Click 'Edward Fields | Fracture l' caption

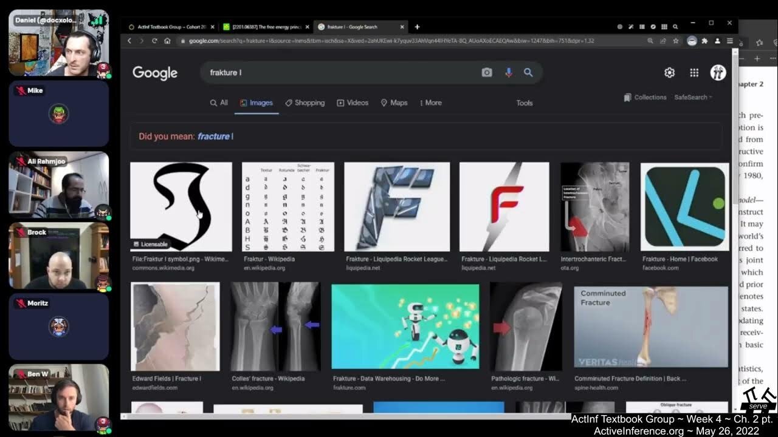pyautogui.click(x=167, y=379)
